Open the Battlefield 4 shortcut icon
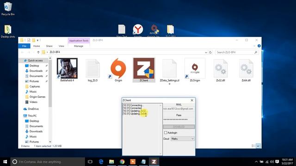The image size is (296, 166). point(67,68)
